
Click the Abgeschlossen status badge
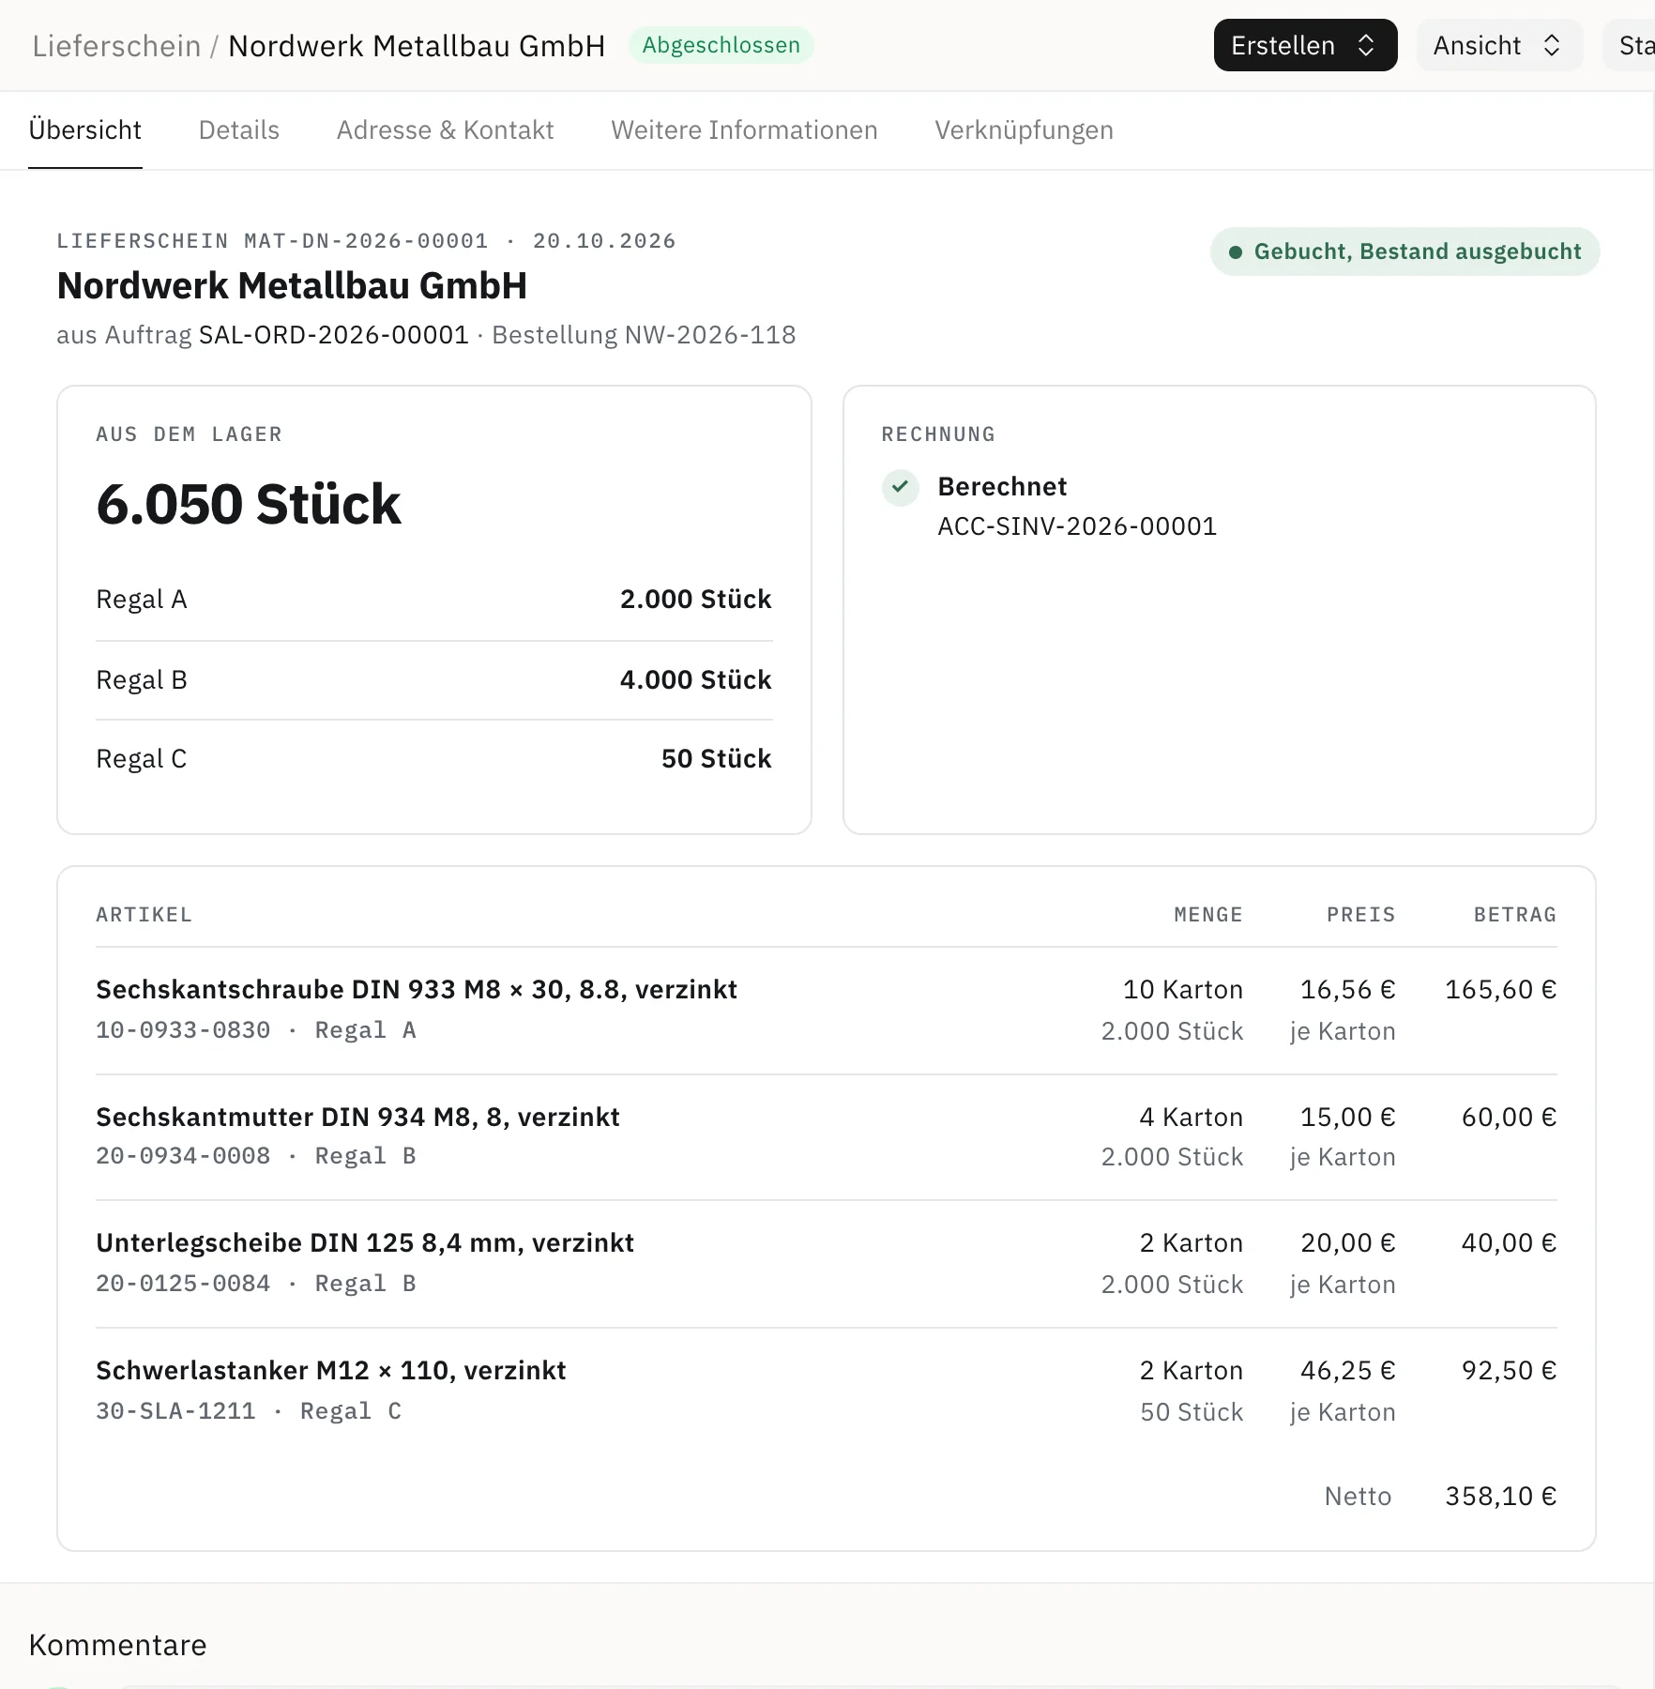point(721,45)
